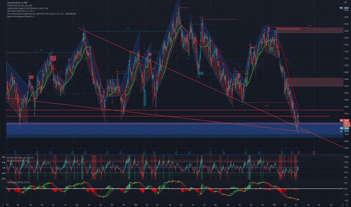The height and width of the screenshot is (207, 351).
Task: Open the pink lightning event marker
Action: (299, 153)
